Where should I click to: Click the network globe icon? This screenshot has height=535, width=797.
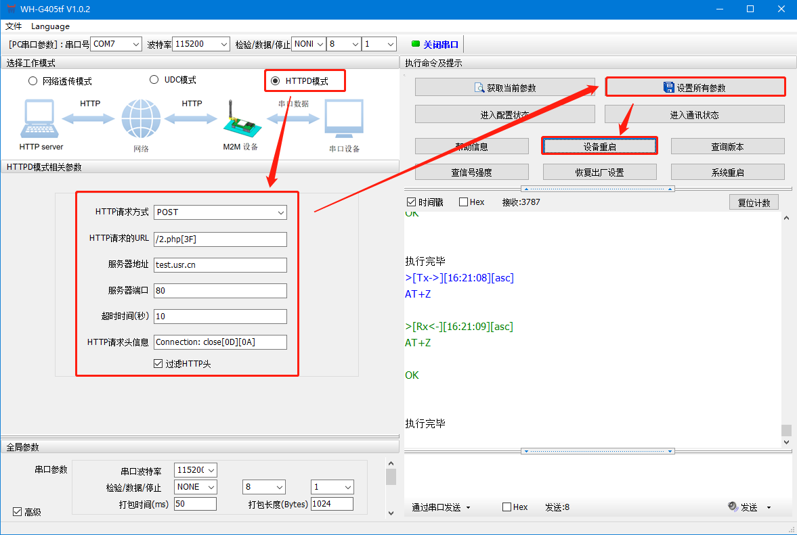click(x=141, y=119)
